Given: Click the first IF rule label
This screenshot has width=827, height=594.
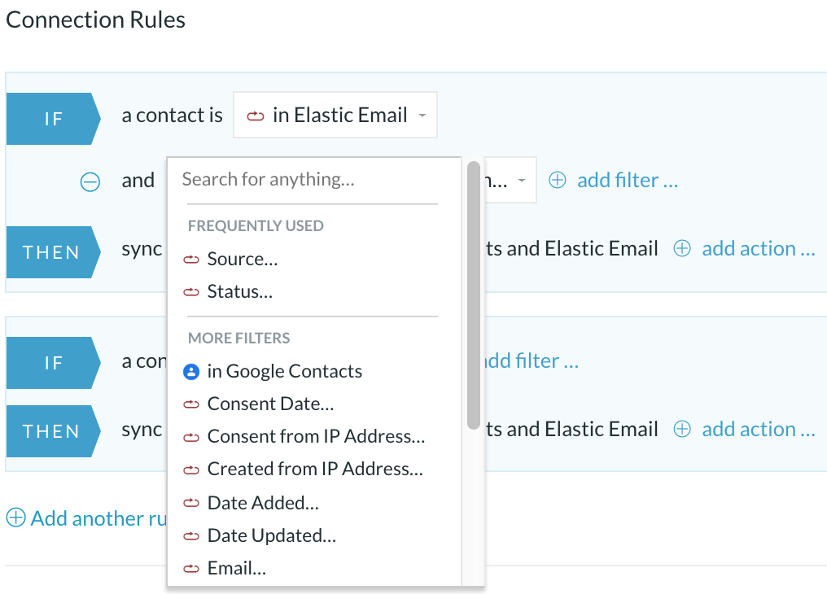Looking at the screenshot, I should point(53,119).
